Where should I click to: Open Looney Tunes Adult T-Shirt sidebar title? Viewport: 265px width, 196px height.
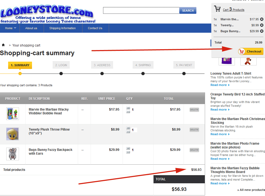(231, 74)
